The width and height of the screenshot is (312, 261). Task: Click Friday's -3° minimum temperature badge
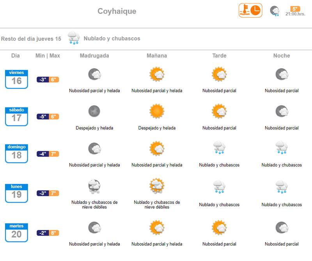pos(42,79)
